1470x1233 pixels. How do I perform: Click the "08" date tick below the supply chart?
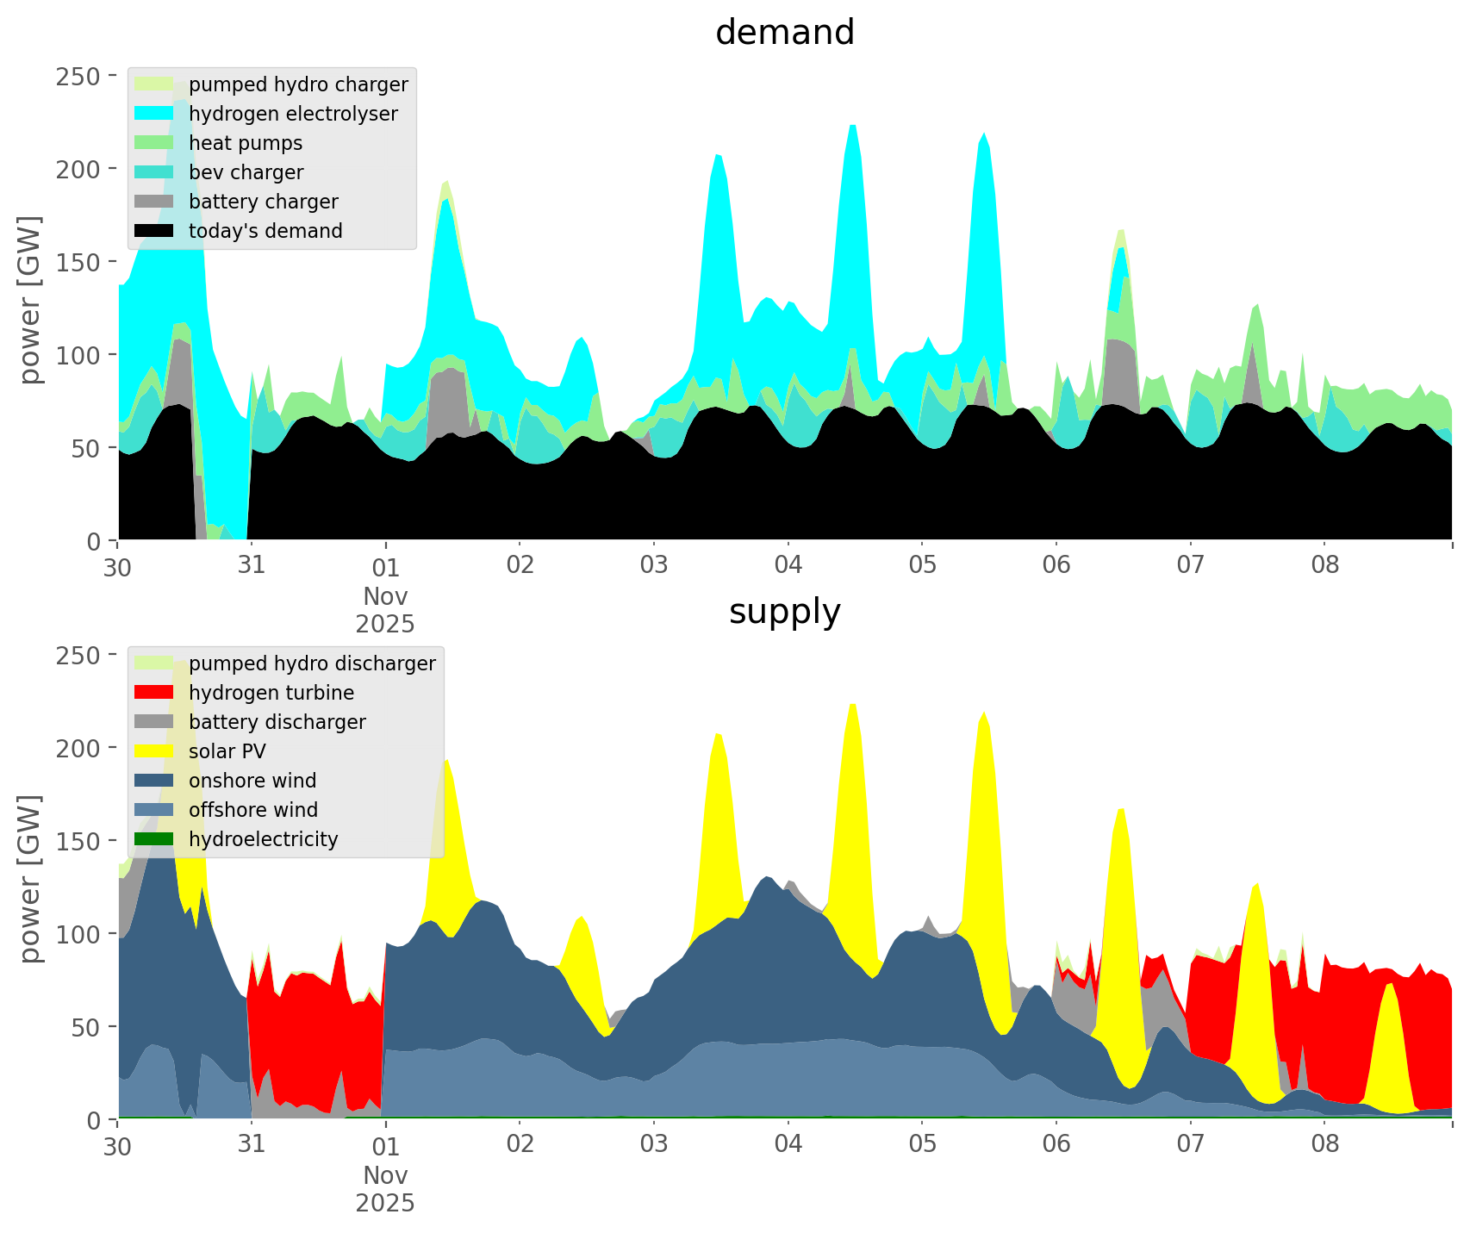pos(1324,1145)
